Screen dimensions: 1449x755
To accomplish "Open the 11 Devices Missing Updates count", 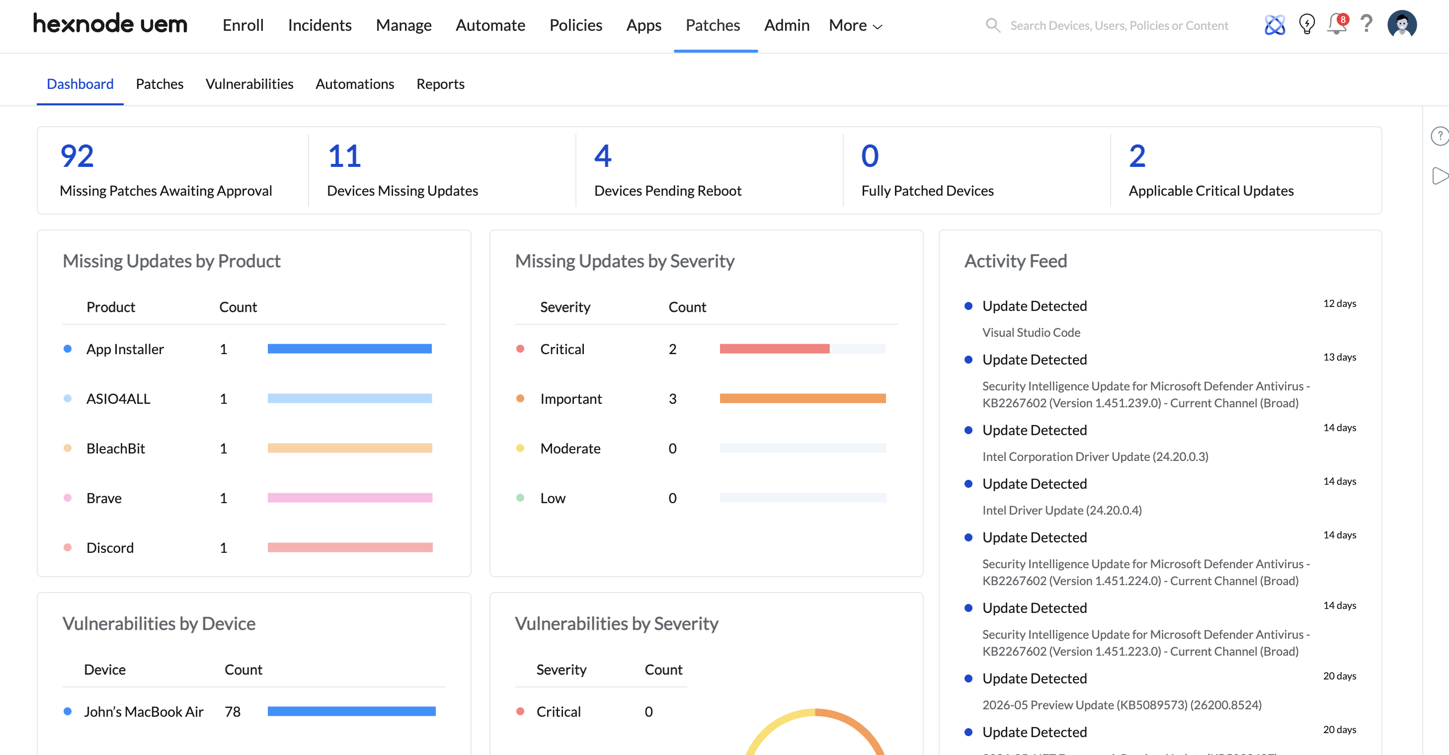I will pos(344,156).
